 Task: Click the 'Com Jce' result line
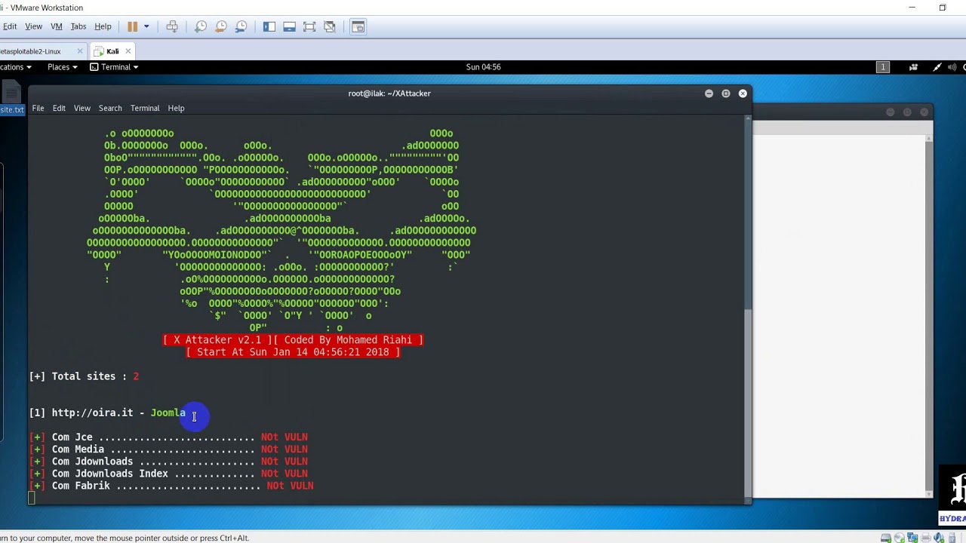tap(168, 437)
